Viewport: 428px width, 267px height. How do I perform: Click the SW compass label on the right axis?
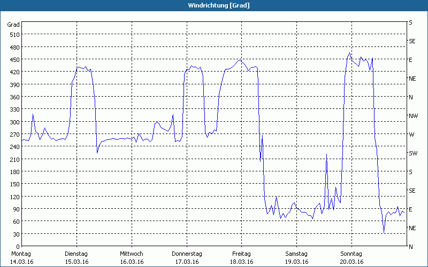pos(412,153)
